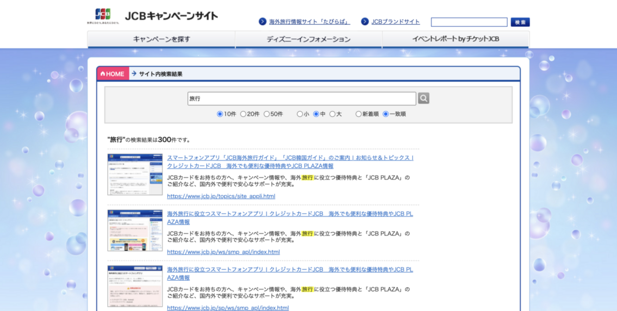Screen dimensions: 617x311
Task: Select the 小 text size radio button
Action: [x=299, y=114]
